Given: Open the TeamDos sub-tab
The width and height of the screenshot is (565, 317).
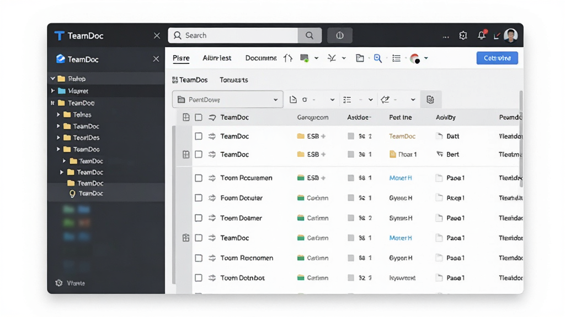Looking at the screenshot, I should click(x=194, y=80).
